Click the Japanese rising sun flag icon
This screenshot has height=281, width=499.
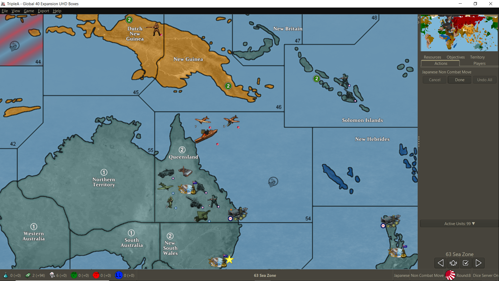pyautogui.click(x=450, y=275)
